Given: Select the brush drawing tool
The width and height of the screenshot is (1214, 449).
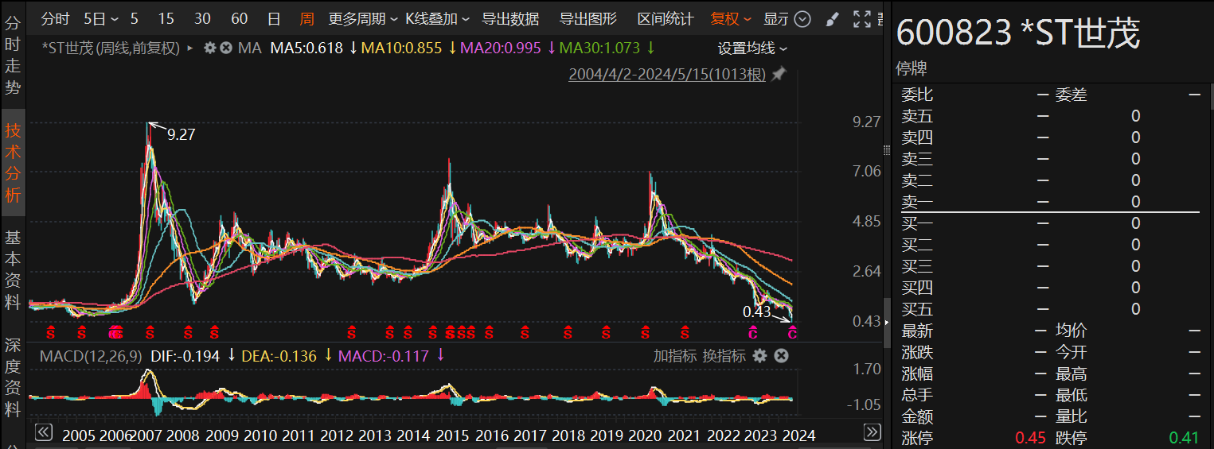Looking at the screenshot, I should (x=831, y=18).
